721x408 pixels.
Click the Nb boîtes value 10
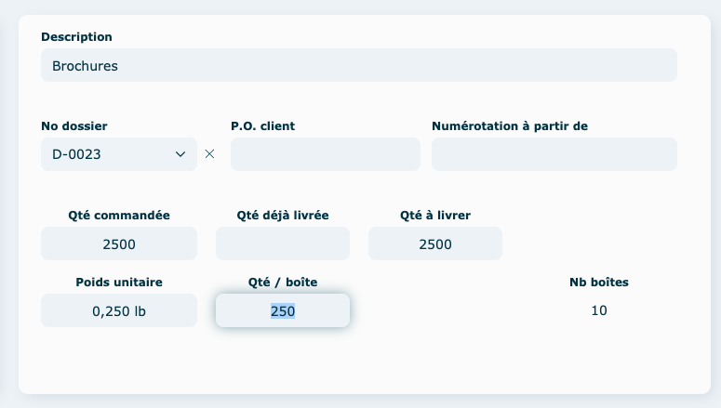point(598,310)
